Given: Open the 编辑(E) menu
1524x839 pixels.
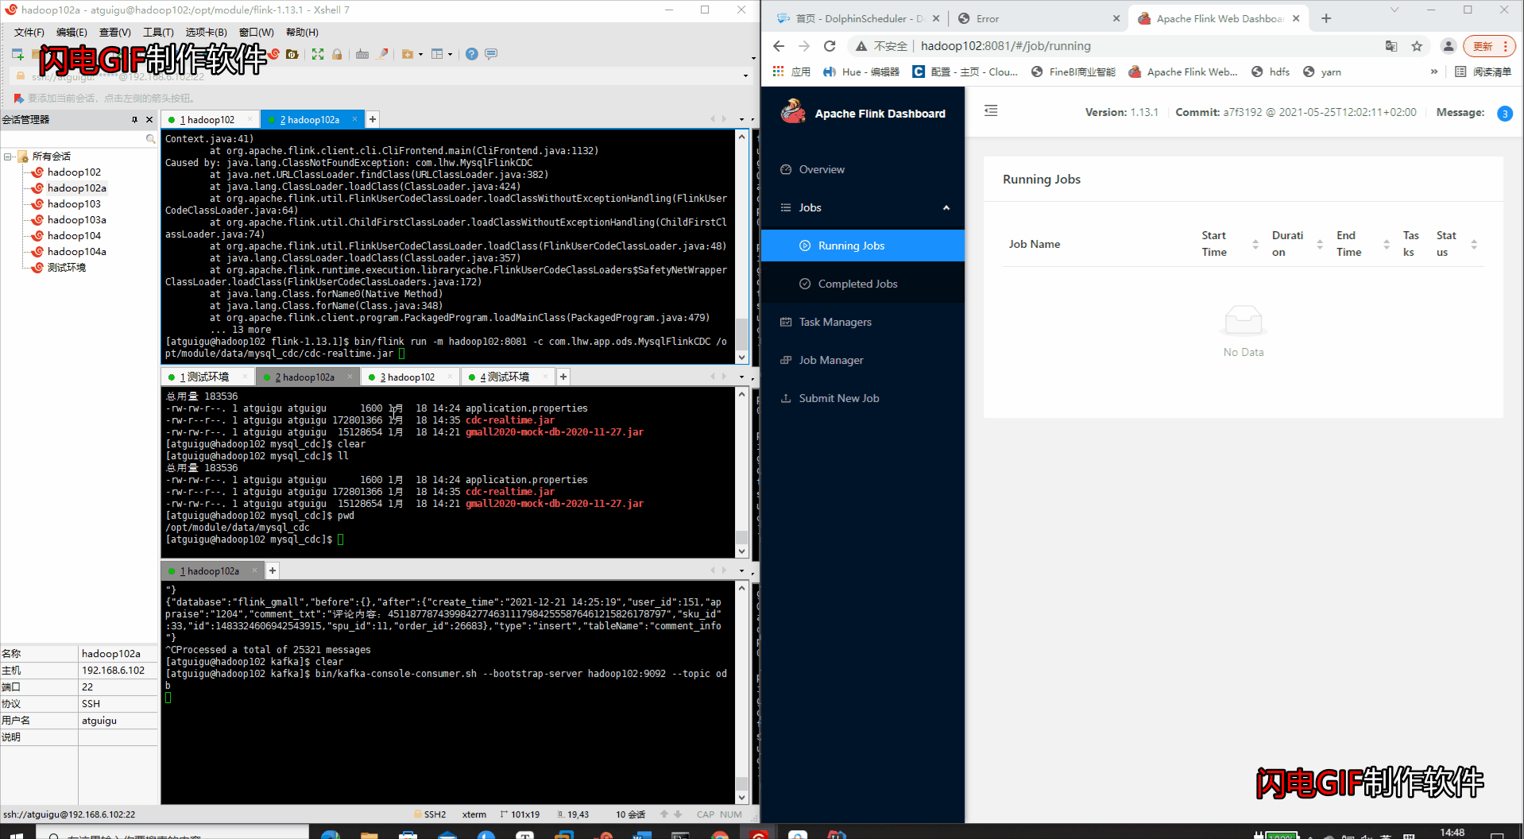Looking at the screenshot, I should [x=72, y=32].
